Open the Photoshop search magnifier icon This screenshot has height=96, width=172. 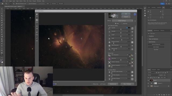[x=167, y=3]
